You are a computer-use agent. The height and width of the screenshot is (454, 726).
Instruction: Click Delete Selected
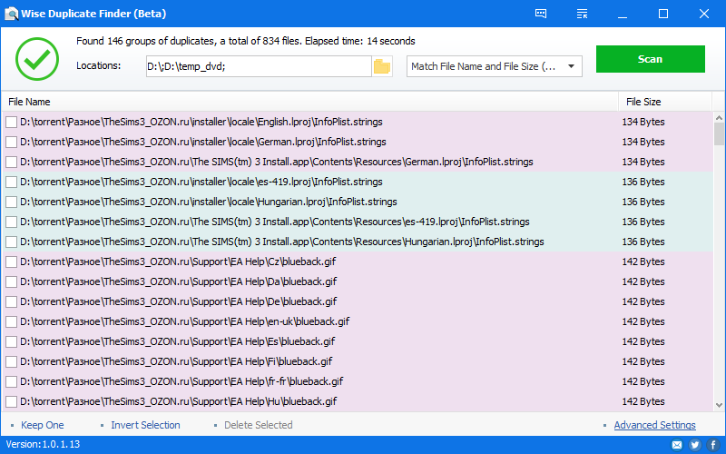point(259,425)
